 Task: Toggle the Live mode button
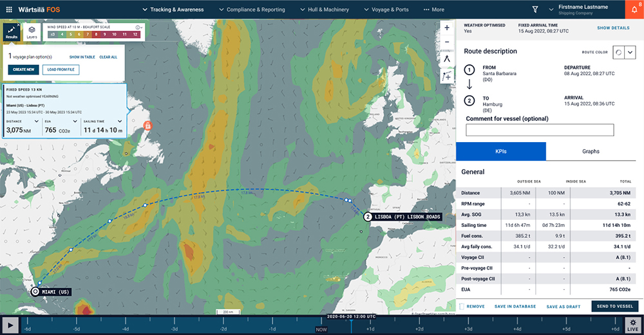(633, 325)
